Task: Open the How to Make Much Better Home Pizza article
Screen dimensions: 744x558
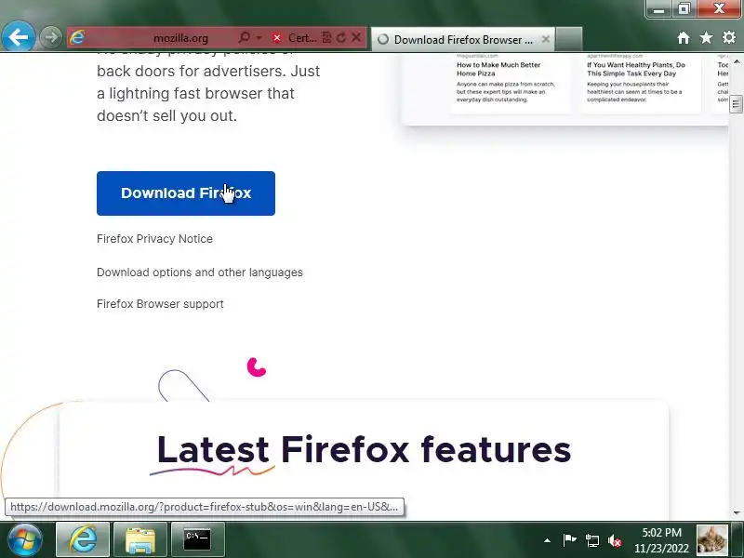Action: coord(511,82)
